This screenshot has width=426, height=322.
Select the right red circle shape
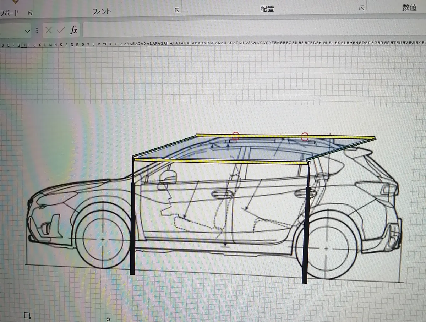tap(305, 137)
